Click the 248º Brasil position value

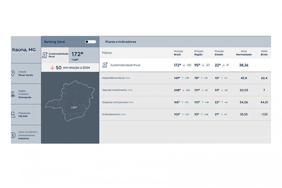click(x=177, y=90)
